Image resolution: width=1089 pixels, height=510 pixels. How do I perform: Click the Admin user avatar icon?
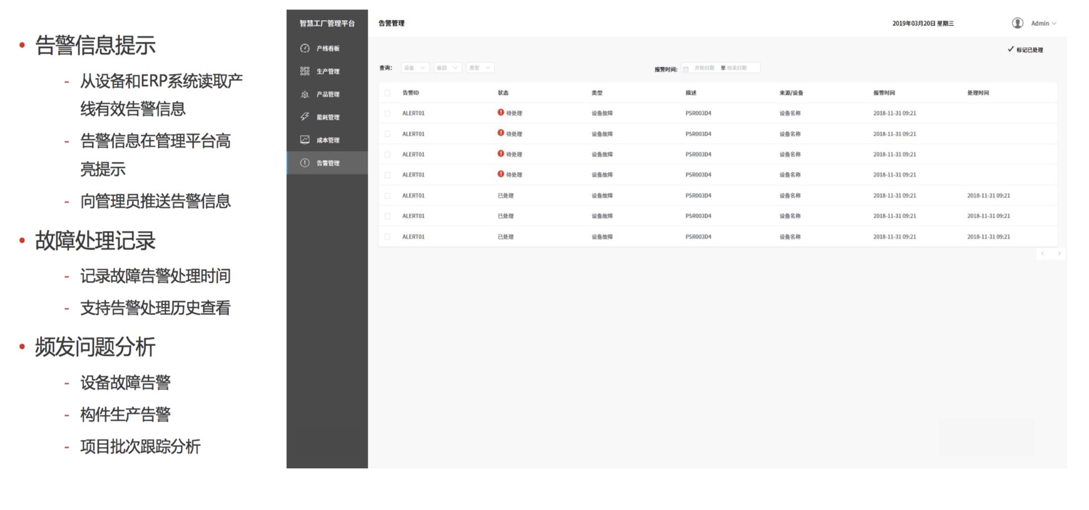tap(1018, 23)
